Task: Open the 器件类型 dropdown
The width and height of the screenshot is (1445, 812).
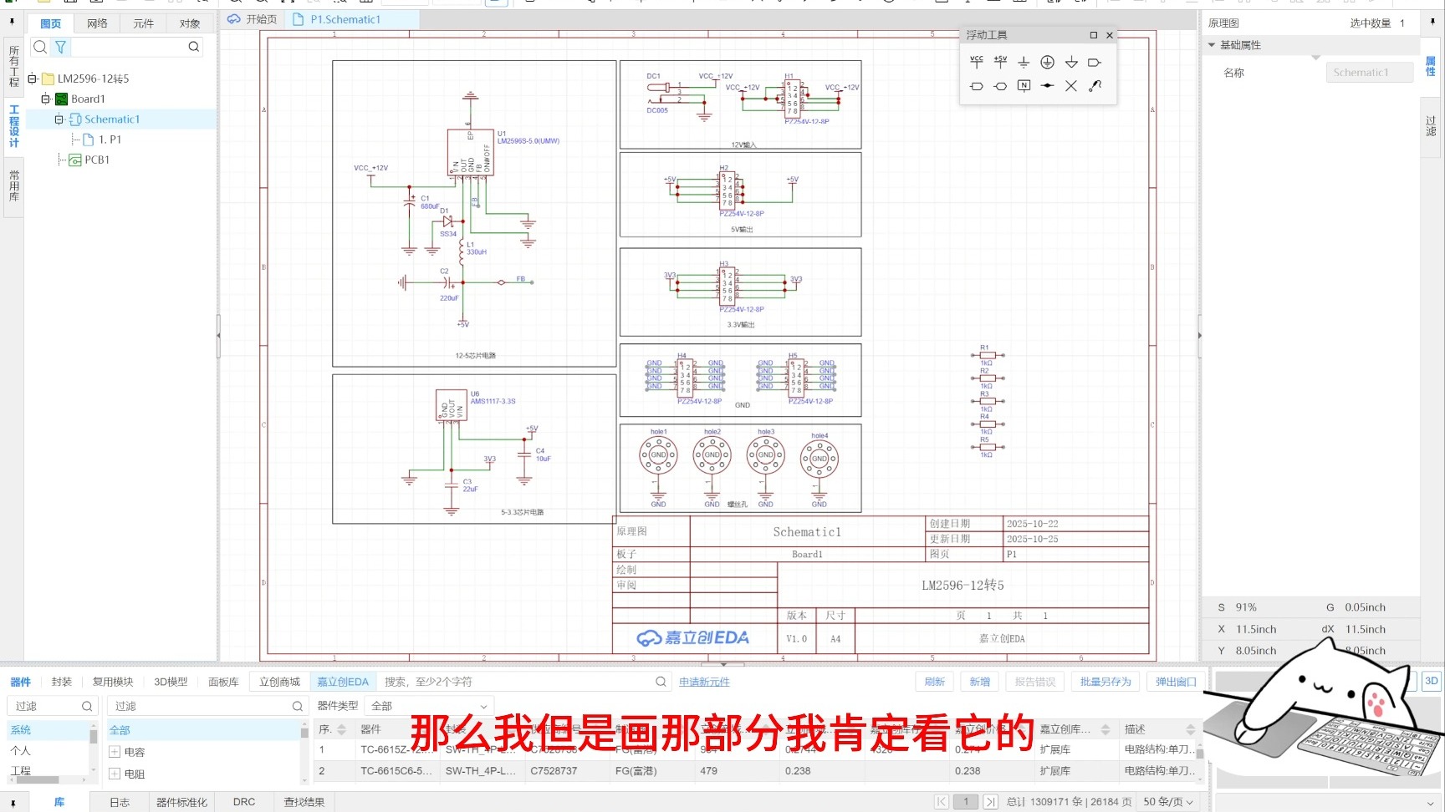Action: click(x=429, y=706)
